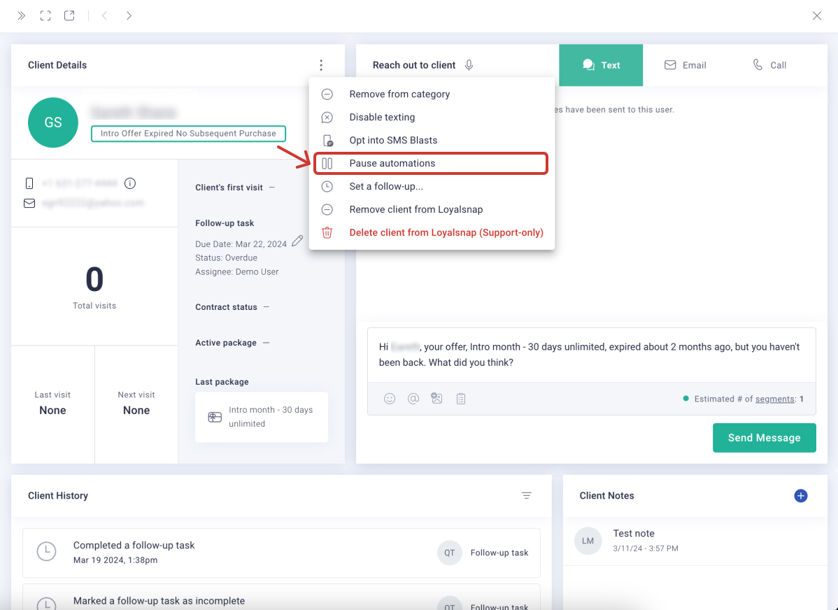Switch to the Email tab
Viewport: 838px width, 610px height.
[x=685, y=65]
